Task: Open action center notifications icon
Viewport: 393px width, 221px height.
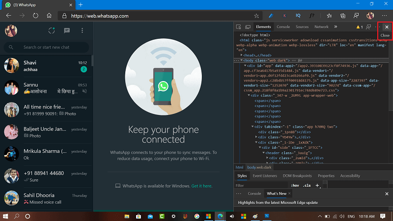Action: 383,216
